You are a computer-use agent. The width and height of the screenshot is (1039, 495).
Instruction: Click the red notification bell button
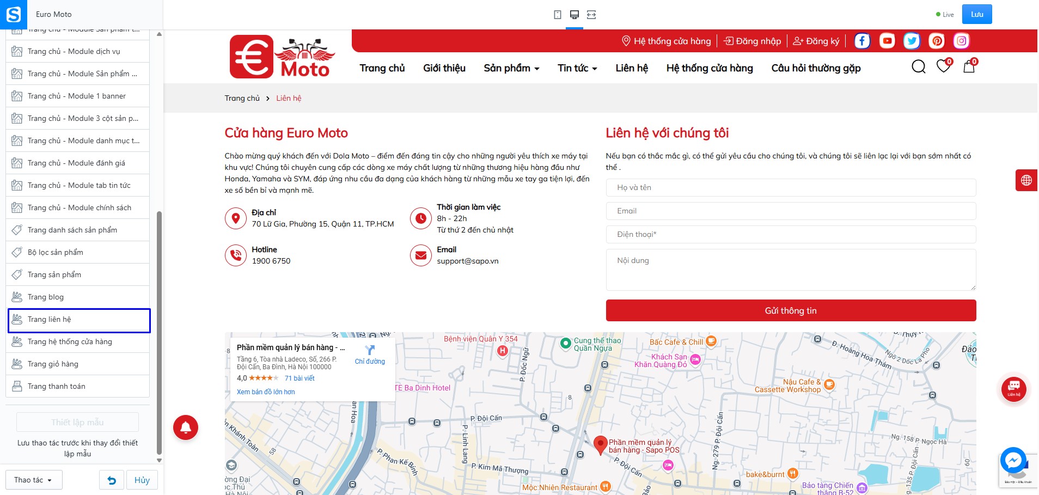186,427
